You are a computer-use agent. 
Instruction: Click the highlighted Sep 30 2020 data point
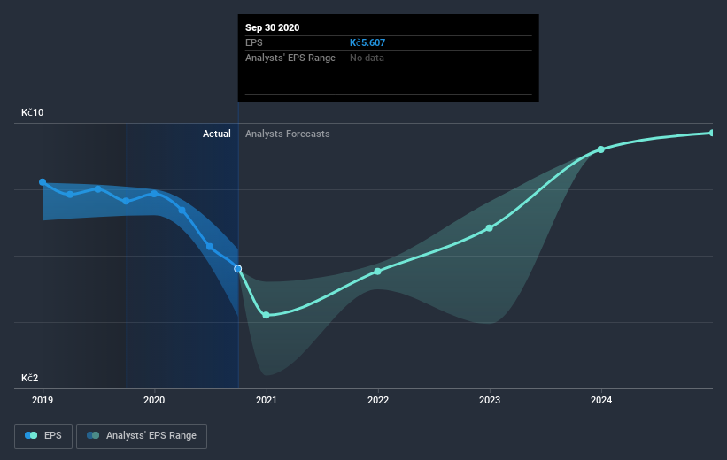[x=237, y=268]
